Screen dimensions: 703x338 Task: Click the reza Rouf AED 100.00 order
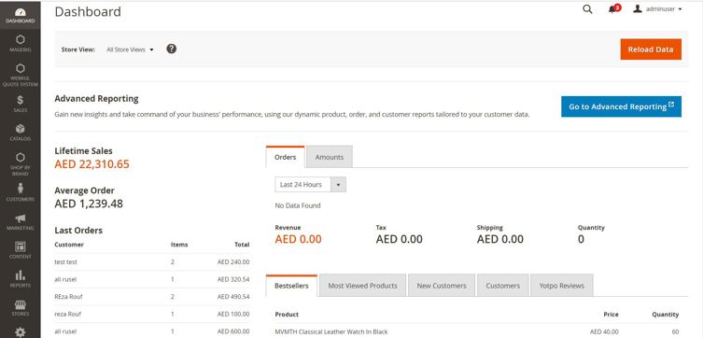tap(152, 315)
